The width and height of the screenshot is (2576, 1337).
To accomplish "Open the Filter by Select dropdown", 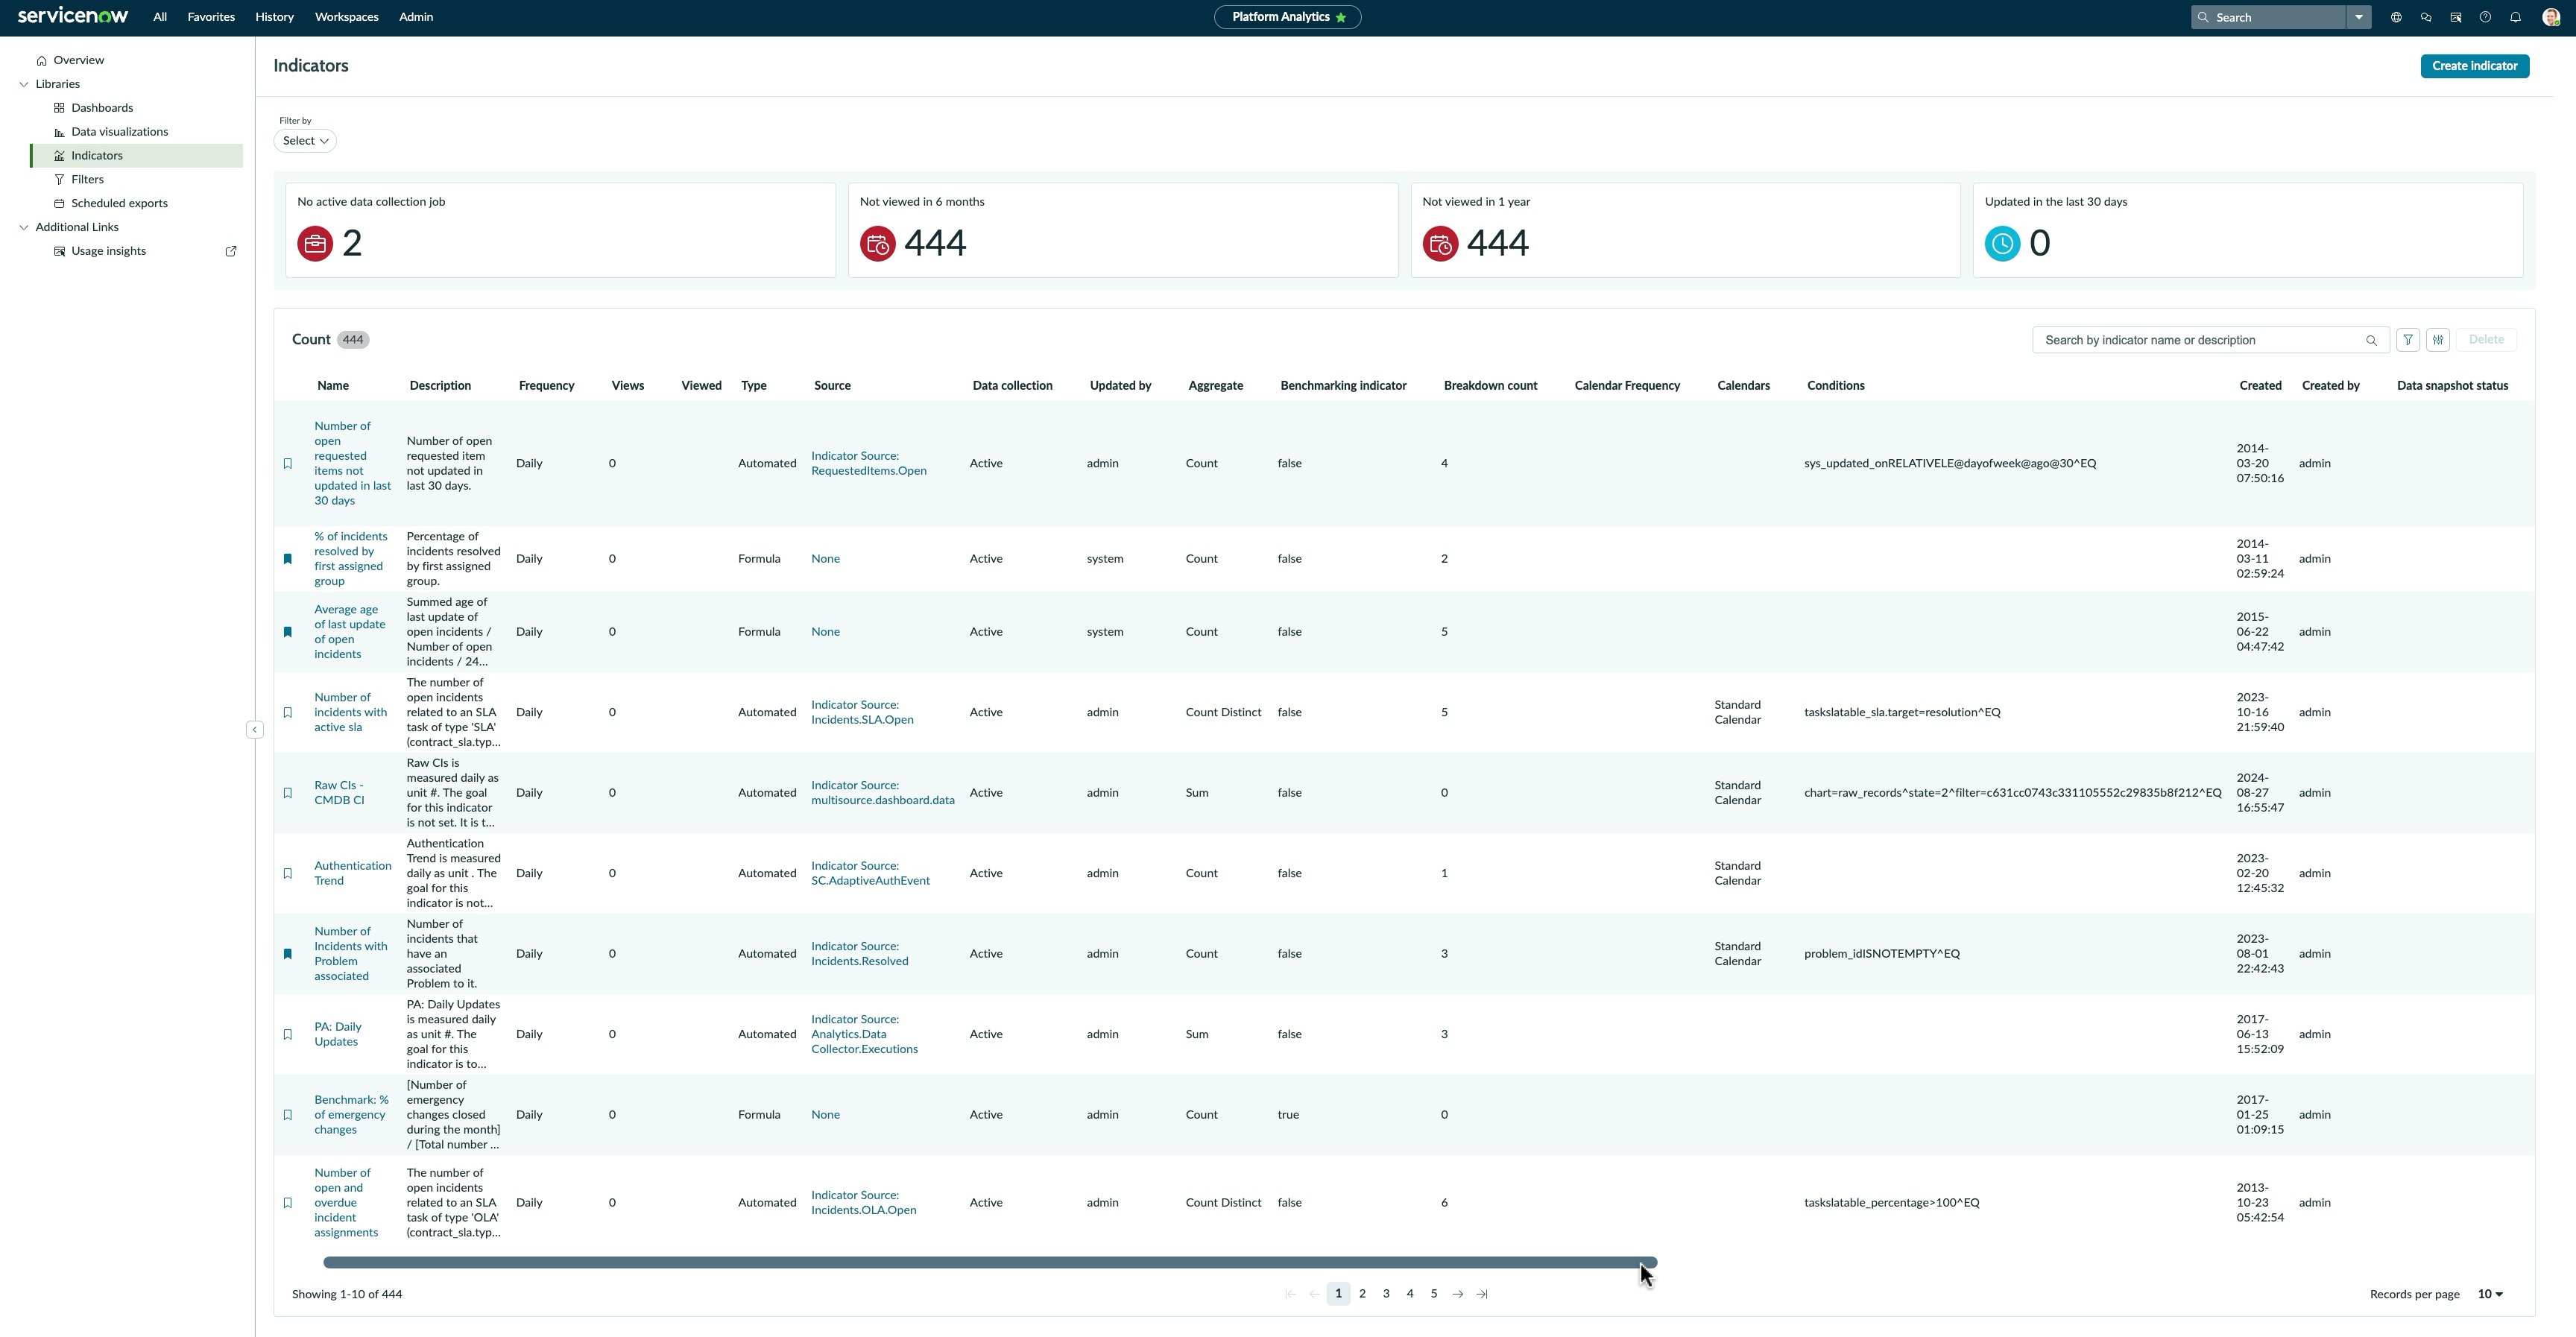I will (305, 141).
